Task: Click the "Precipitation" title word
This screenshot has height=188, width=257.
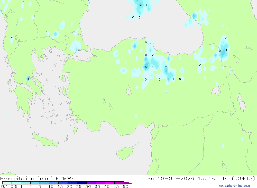Action: pyautogui.click(x=17, y=179)
